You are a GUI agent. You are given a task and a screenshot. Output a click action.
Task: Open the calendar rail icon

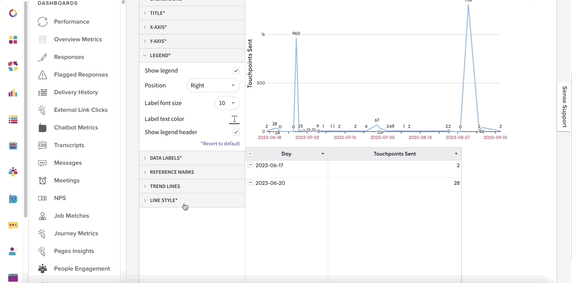pyautogui.click(x=13, y=146)
